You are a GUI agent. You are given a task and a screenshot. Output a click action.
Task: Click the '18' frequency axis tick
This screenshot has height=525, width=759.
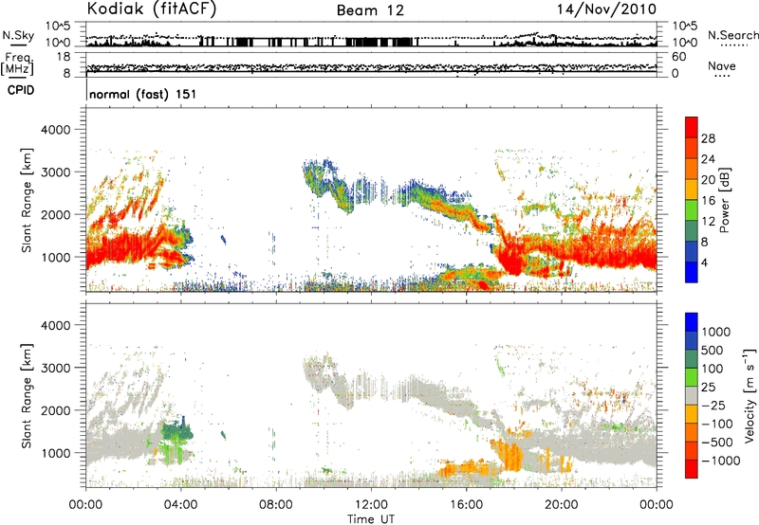coord(64,57)
